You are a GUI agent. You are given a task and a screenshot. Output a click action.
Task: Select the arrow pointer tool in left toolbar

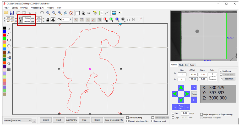9,28
